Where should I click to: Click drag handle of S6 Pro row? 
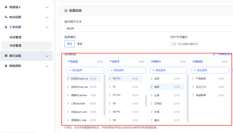pos(110,79)
